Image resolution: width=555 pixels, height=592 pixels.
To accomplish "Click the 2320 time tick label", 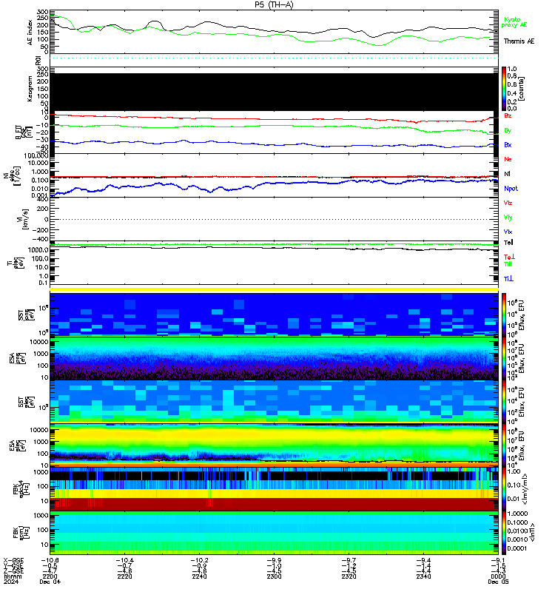I will pyautogui.click(x=349, y=576).
